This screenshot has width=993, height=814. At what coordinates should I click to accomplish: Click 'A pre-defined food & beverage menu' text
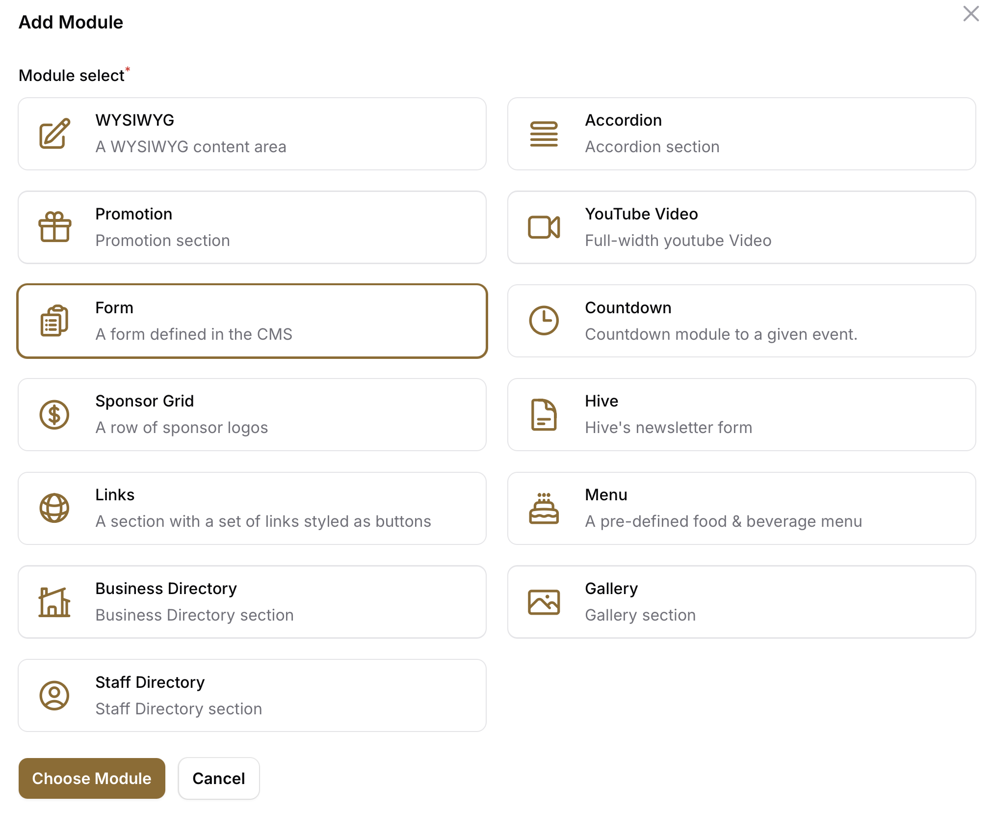coord(724,521)
